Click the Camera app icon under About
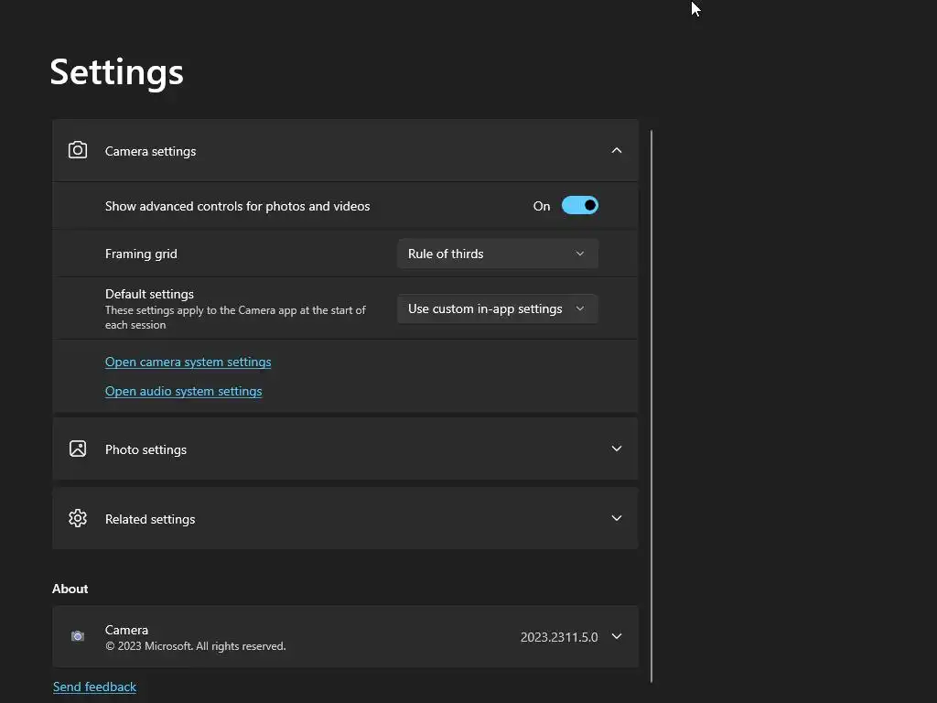937x703 pixels. point(78,636)
